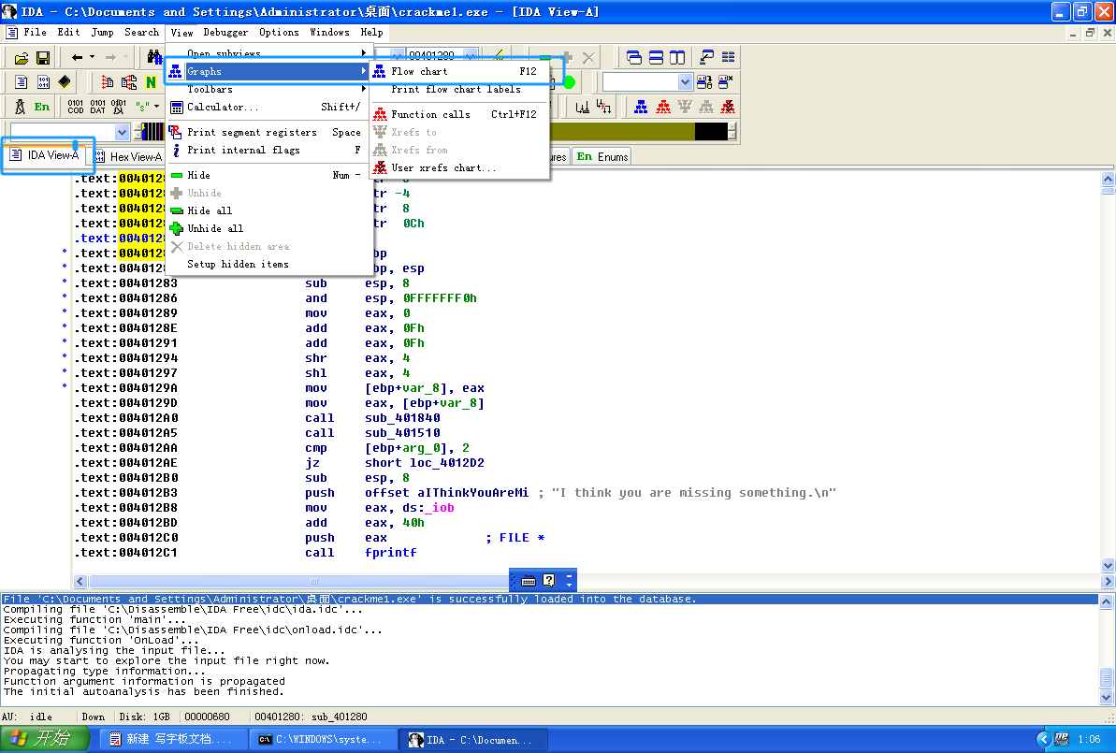Open the combo box beside the green circle
The image size is (1116, 753).
click(x=647, y=82)
